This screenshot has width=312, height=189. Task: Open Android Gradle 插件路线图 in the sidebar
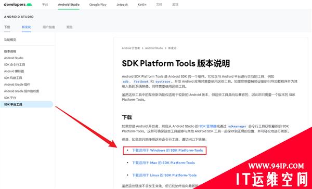pyautogui.click(x=21, y=91)
